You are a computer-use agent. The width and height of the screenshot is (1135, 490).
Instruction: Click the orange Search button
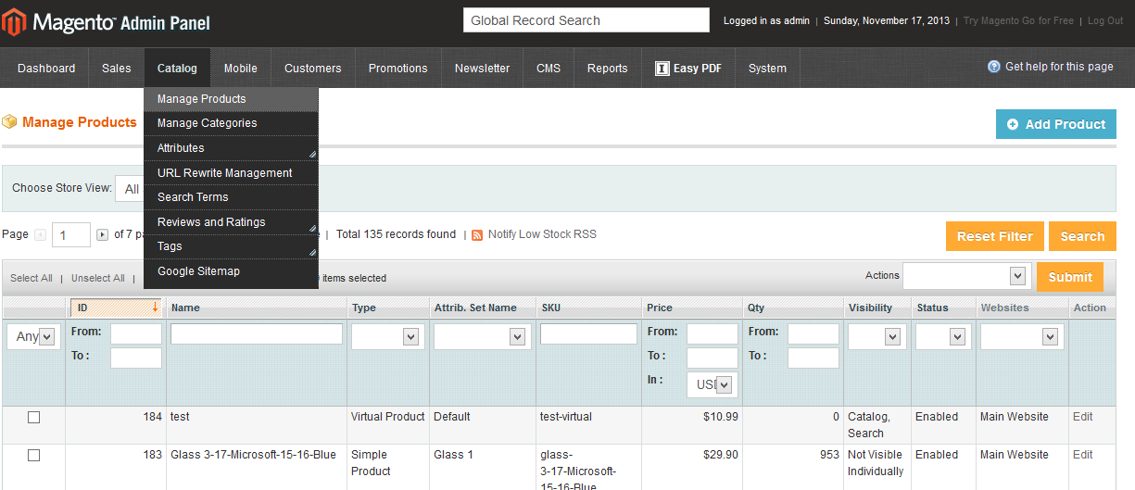click(x=1082, y=236)
